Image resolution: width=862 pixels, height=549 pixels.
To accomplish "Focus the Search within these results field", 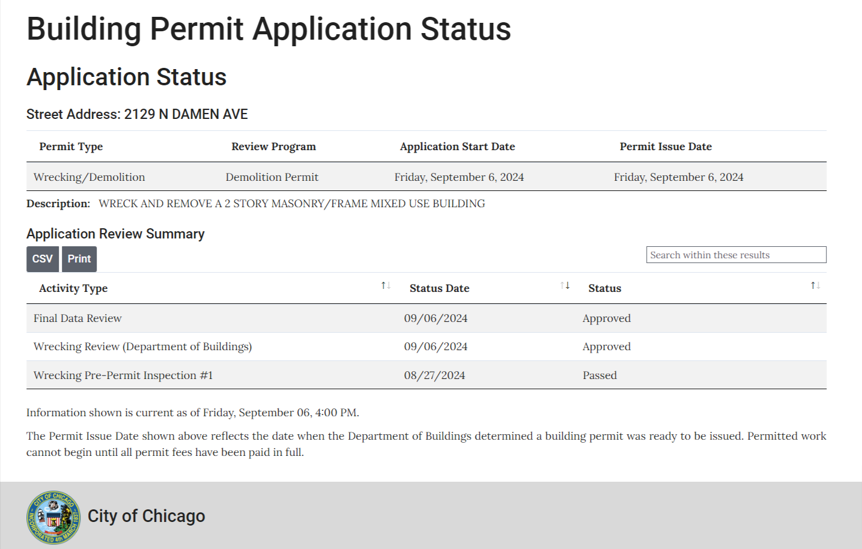I will click(x=736, y=255).
